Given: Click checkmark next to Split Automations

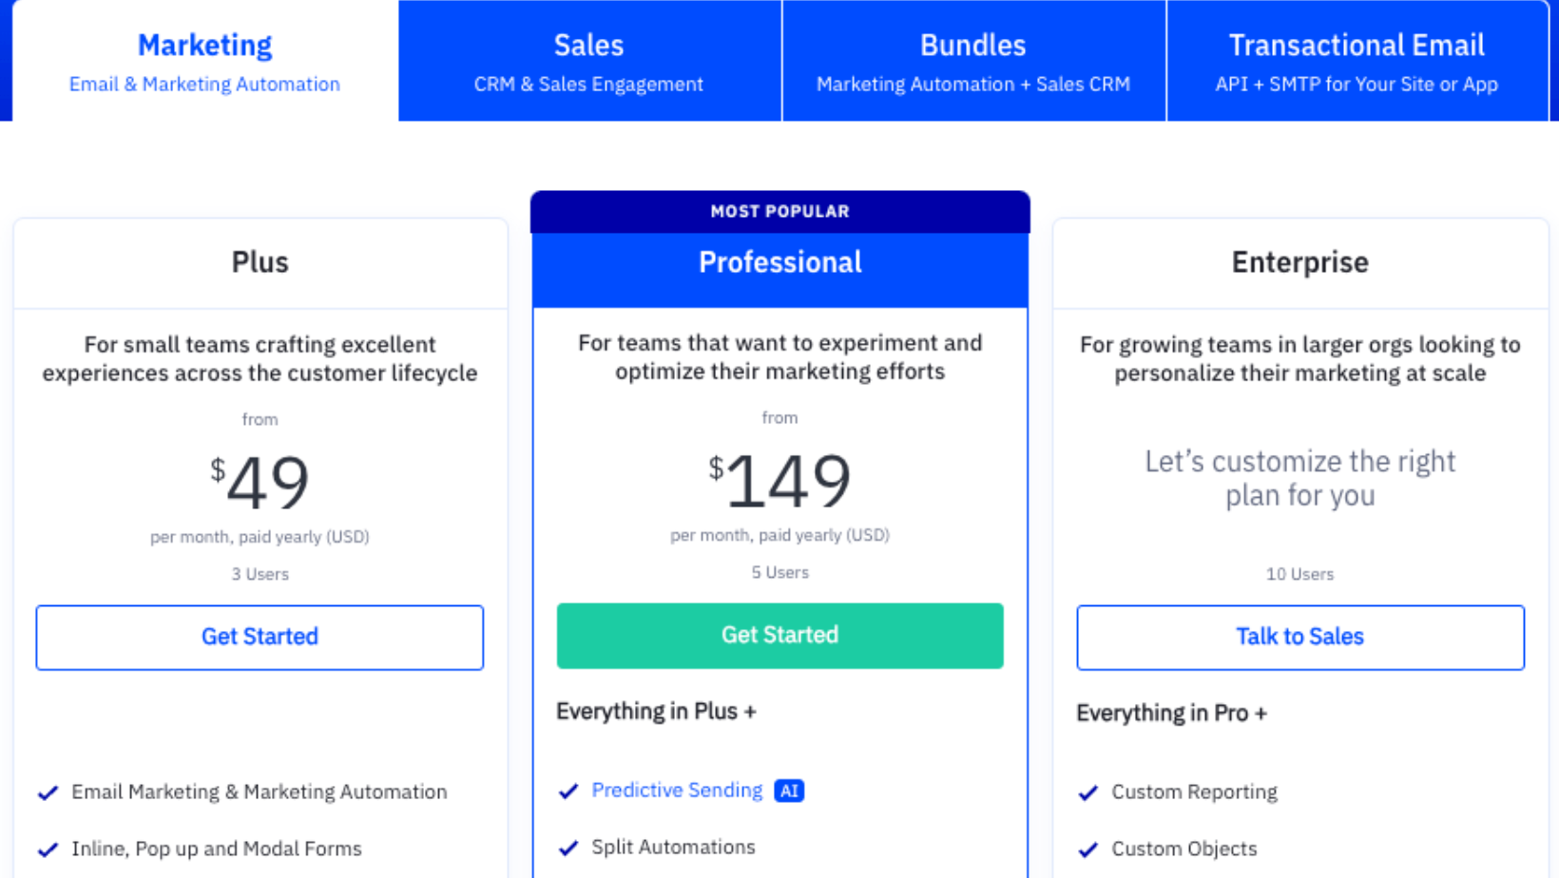Looking at the screenshot, I should 568,848.
